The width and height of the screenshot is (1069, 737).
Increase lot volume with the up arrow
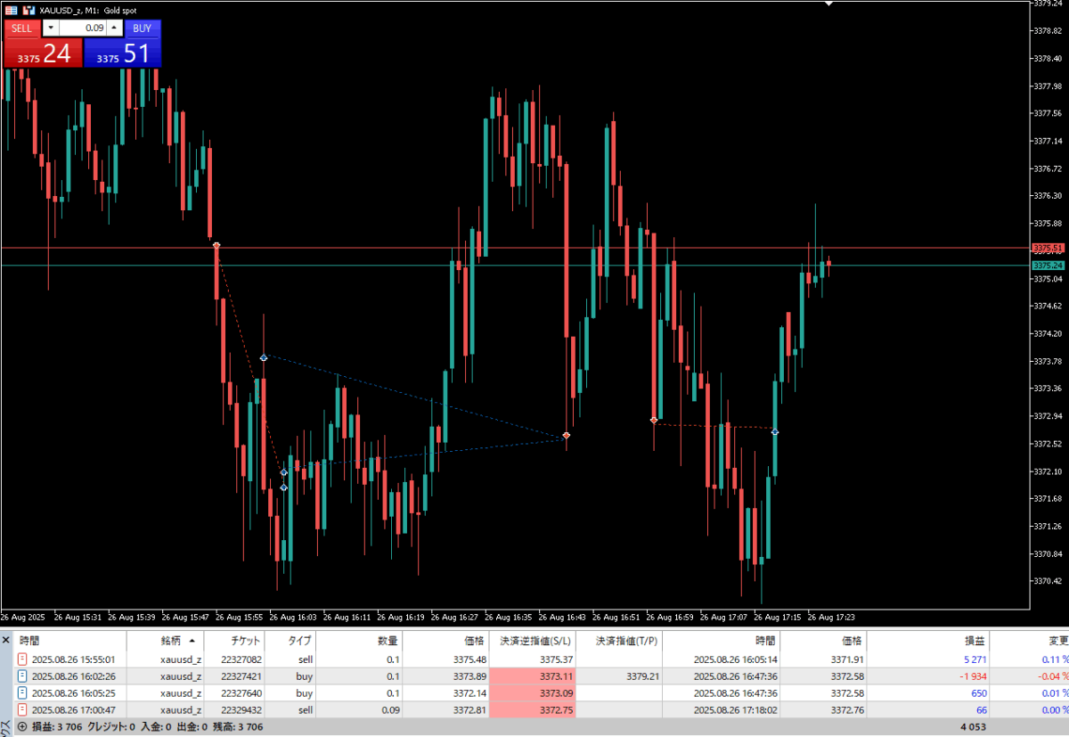click(114, 28)
